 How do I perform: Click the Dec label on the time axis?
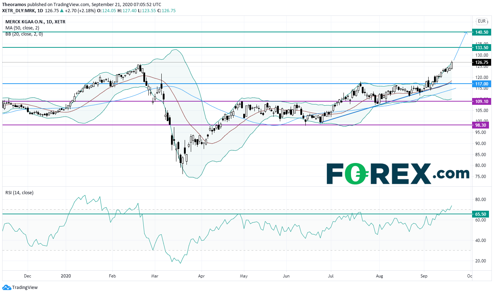[x=27, y=276]
